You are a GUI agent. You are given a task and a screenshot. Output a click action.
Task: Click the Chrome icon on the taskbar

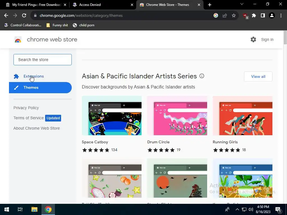pyautogui.click(x=48, y=209)
